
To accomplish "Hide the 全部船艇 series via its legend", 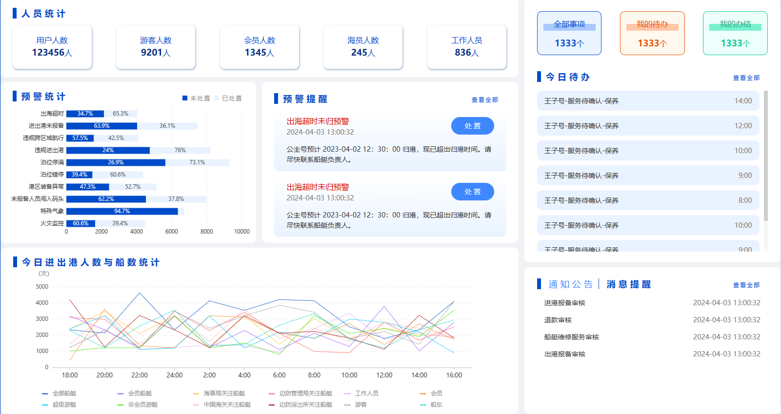I will coord(45,394).
